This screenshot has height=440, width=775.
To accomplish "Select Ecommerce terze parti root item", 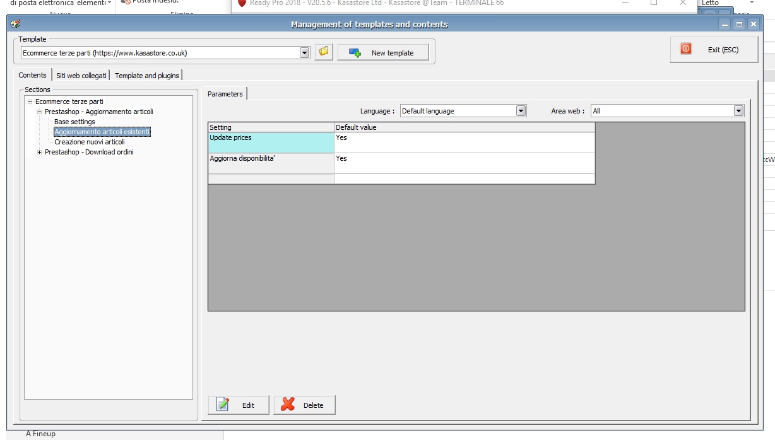I will pyautogui.click(x=69, y=101).
